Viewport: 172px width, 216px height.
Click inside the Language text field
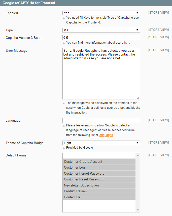pyautogui.click(x=101, y=120)
